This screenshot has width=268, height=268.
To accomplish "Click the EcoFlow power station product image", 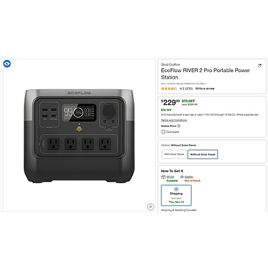I will pos(79,136).
